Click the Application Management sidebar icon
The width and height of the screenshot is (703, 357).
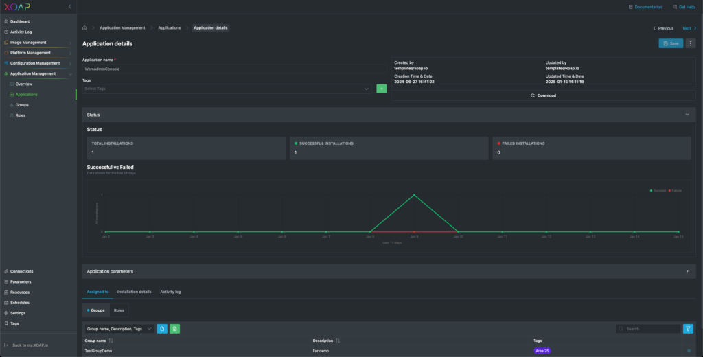coord(6,73)
